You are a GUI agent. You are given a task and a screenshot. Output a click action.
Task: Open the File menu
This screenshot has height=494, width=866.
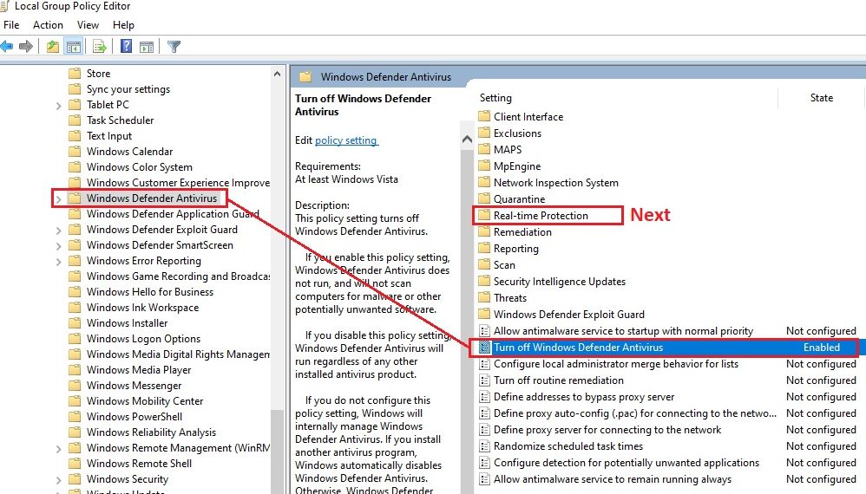click(11, 25)
